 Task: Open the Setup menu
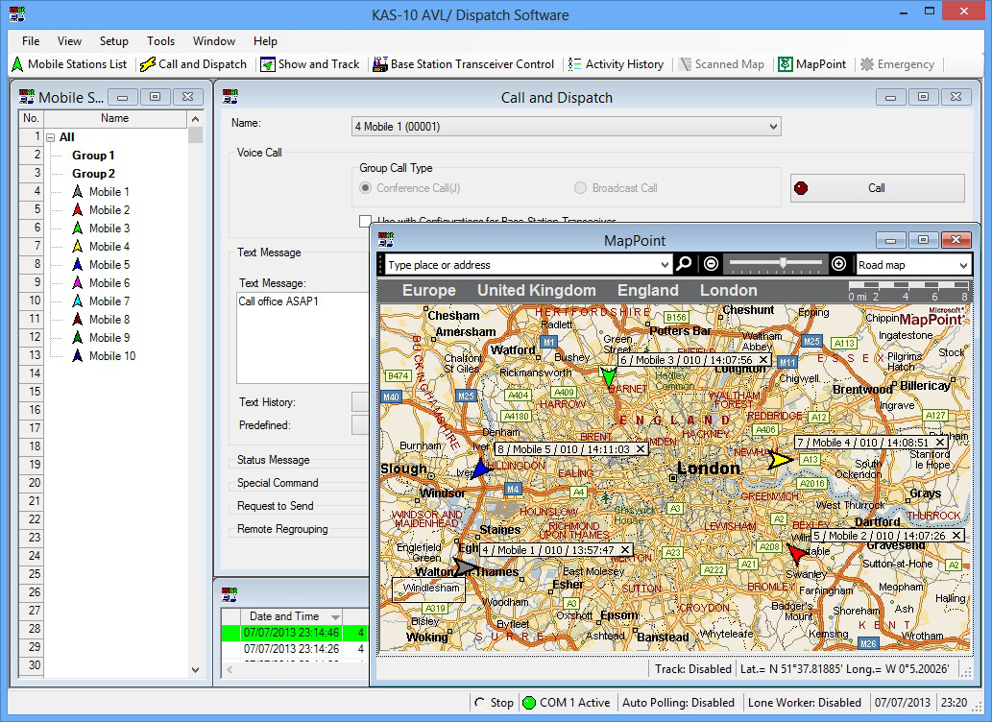pos(113,40)
